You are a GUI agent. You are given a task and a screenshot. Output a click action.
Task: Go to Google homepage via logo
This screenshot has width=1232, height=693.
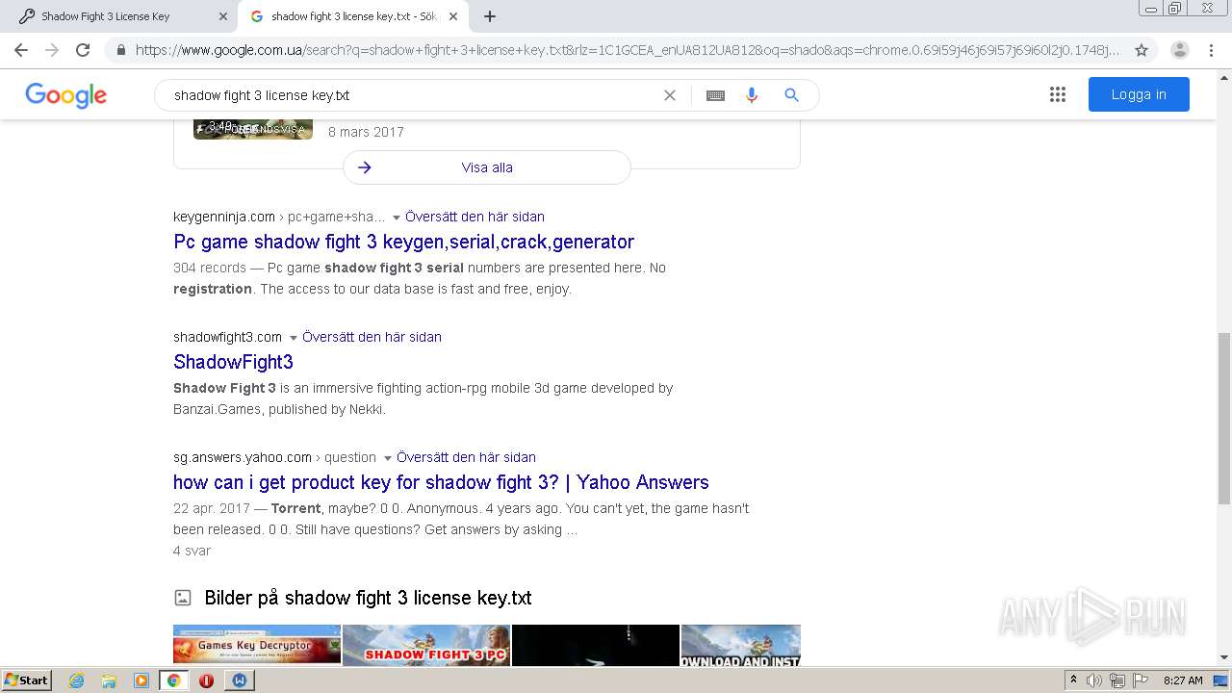coord(65,95)
